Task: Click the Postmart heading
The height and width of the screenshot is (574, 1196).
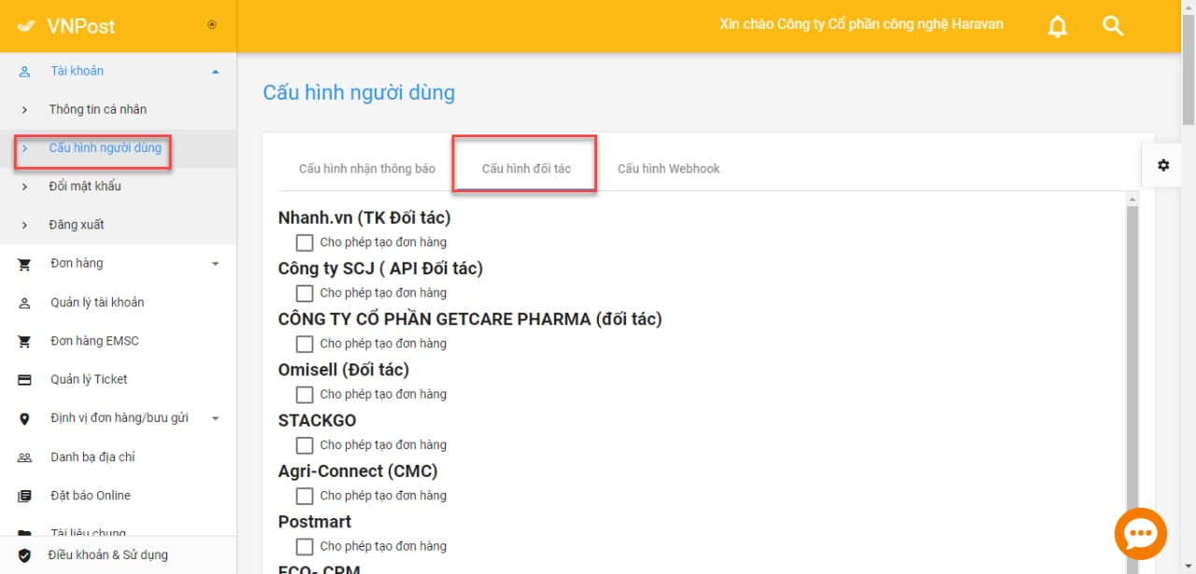Action: point(315,522)
